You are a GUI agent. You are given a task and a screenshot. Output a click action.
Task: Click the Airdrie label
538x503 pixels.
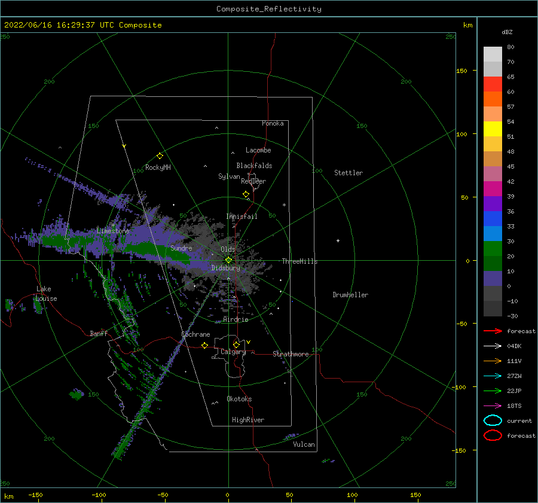pyautogui.click(x=236, y=319)
